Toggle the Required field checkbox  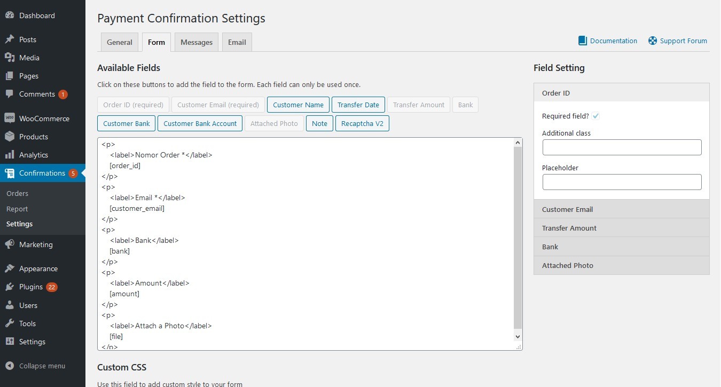click(595, 116)
